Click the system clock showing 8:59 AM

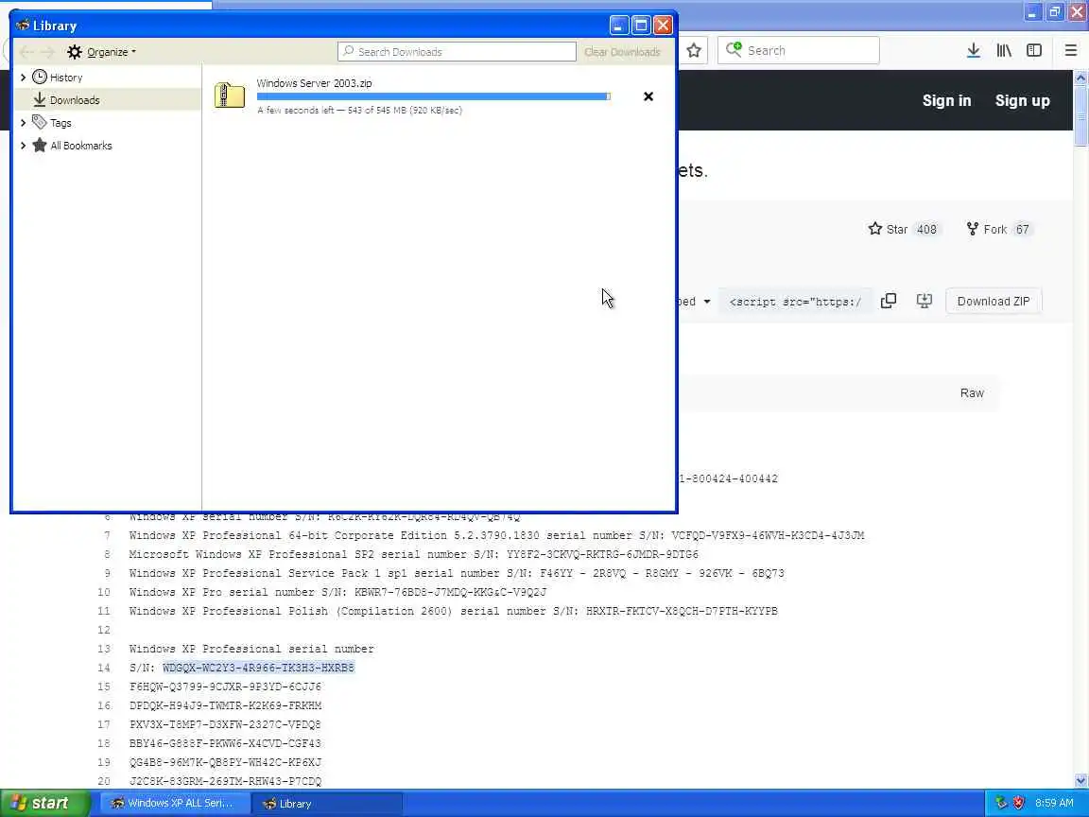[1054, 803]
